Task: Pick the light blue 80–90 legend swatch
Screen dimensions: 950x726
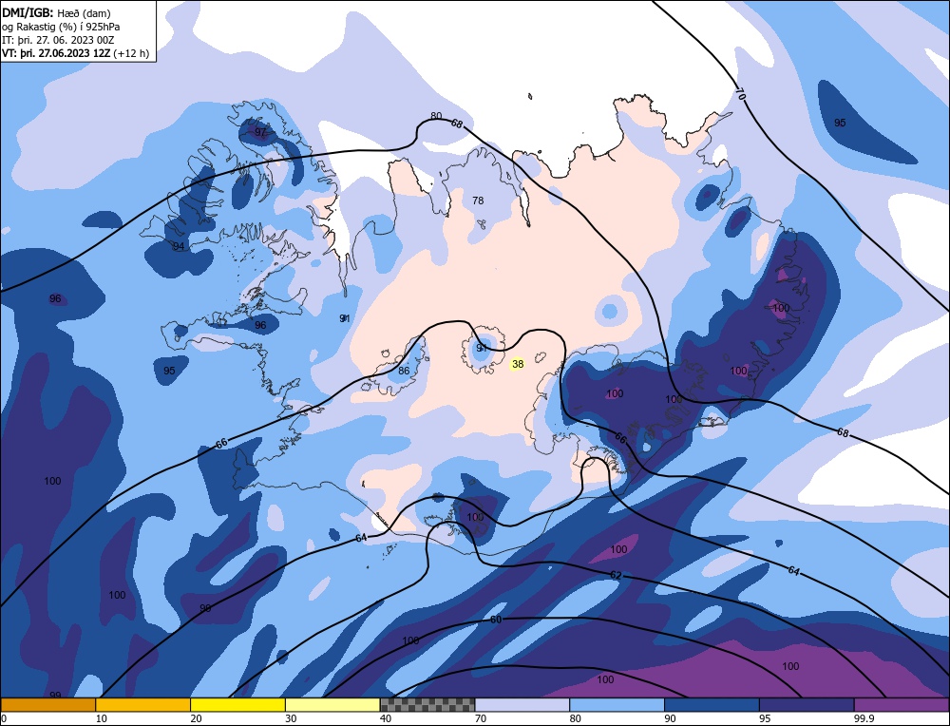Action: pos(617,705)
